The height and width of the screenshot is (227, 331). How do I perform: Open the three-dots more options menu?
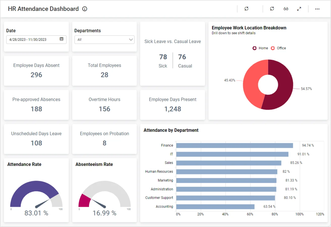point(317,9)
